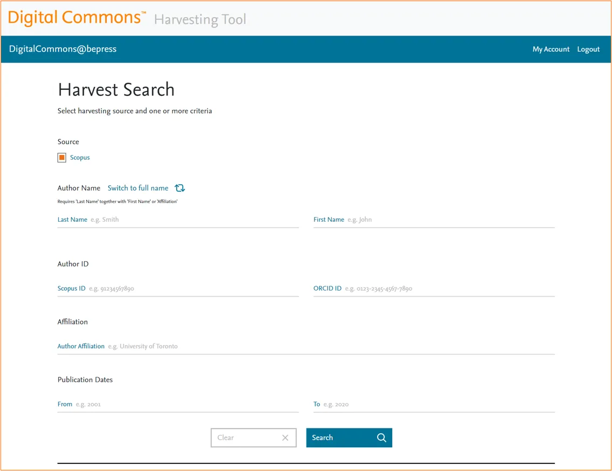Click the Scopus source label

pos(80,158)
